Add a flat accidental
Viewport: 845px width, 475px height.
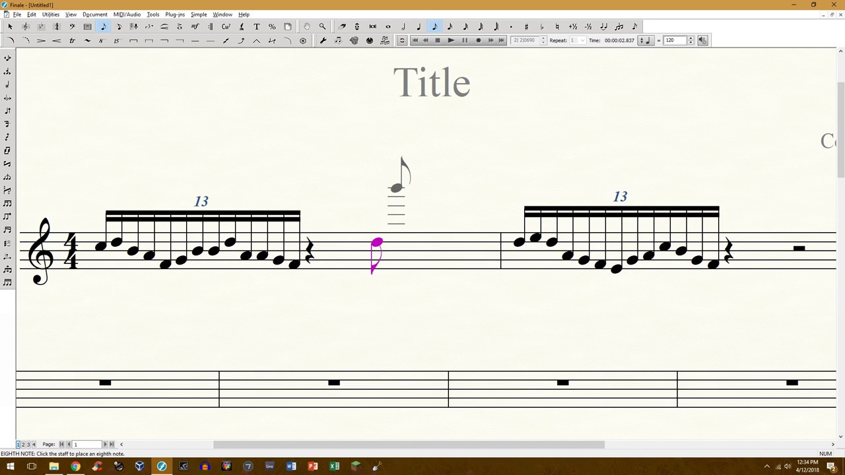(x=542, y=26)
